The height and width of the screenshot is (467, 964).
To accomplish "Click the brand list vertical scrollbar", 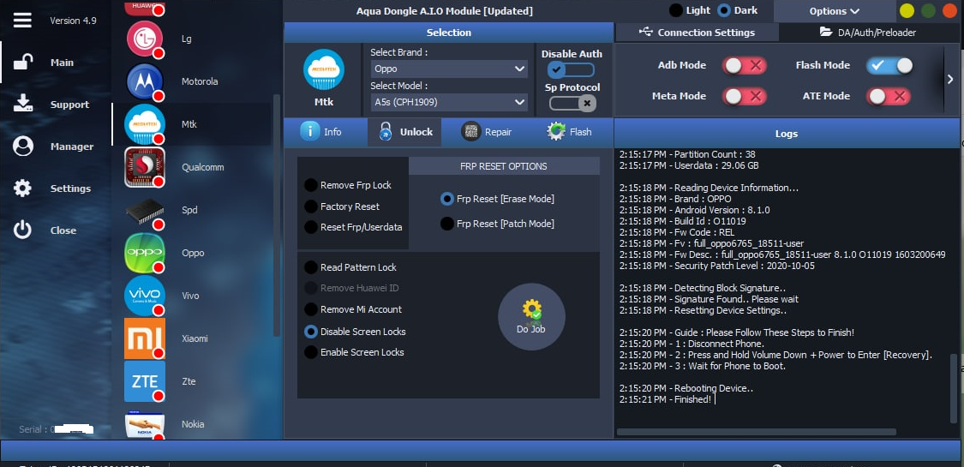I will tap(277, 215).
